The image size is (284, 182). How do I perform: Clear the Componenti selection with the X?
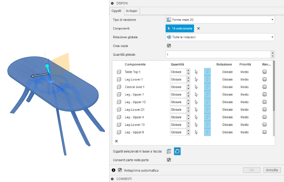199,28
